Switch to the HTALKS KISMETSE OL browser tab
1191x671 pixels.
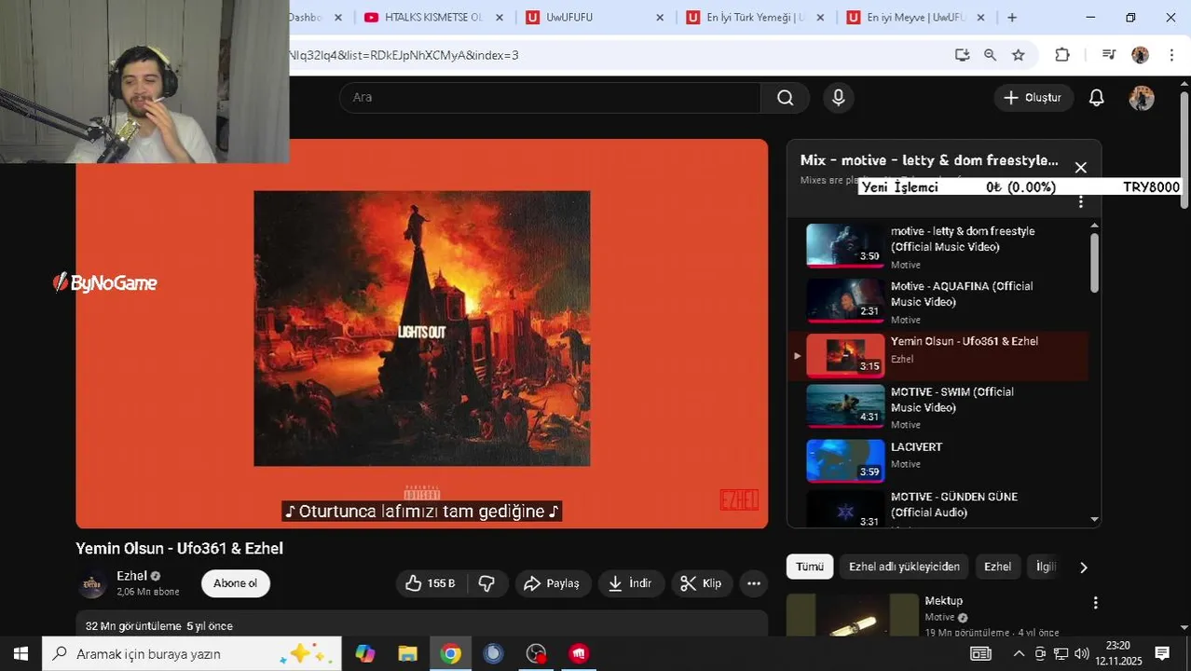[432, 18]
